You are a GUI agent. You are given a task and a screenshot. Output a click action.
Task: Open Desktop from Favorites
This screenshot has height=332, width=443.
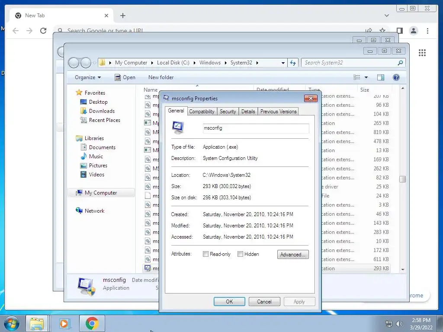point(98,102)
